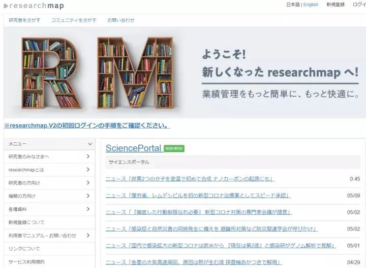Image resolution: width=366 pixels, height=268 pixels.
Task: Open researchmap.V2 first login instructions link
Action: 87,126
